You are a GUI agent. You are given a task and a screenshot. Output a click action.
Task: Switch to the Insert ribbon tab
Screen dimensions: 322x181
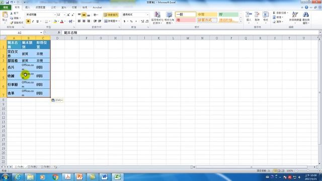(x=28, y=8)
